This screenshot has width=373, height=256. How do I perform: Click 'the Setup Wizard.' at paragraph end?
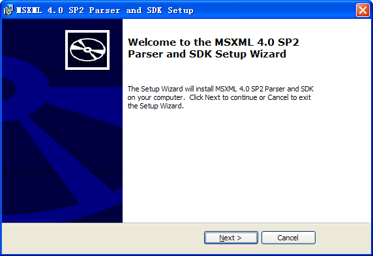click(156, 106)
